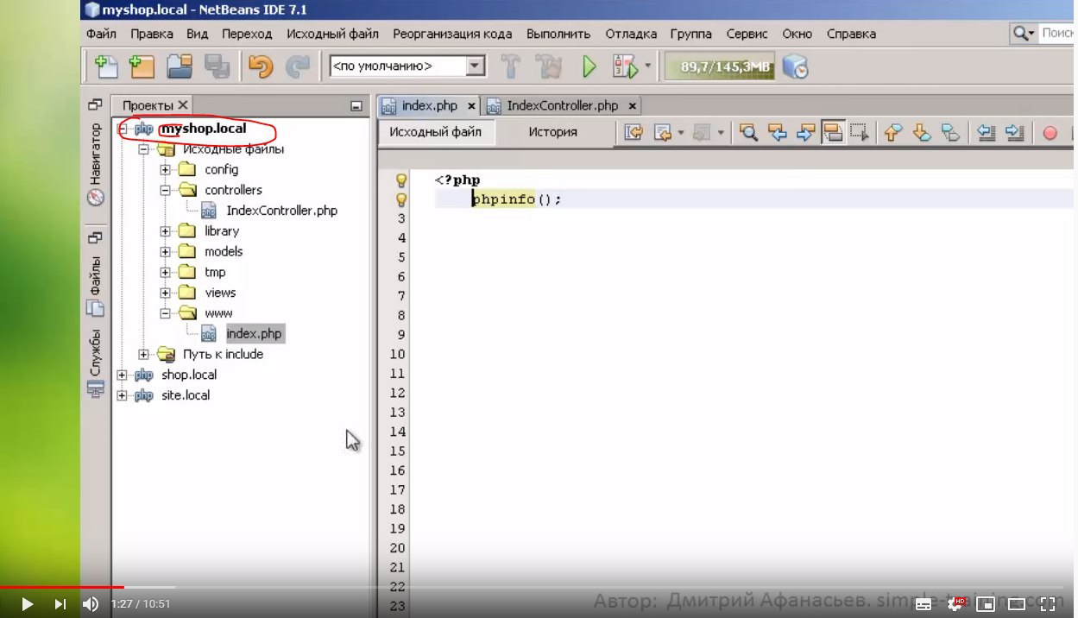Click the Open Project toolbar icon
1078x618 pixels.
(180, 66)
